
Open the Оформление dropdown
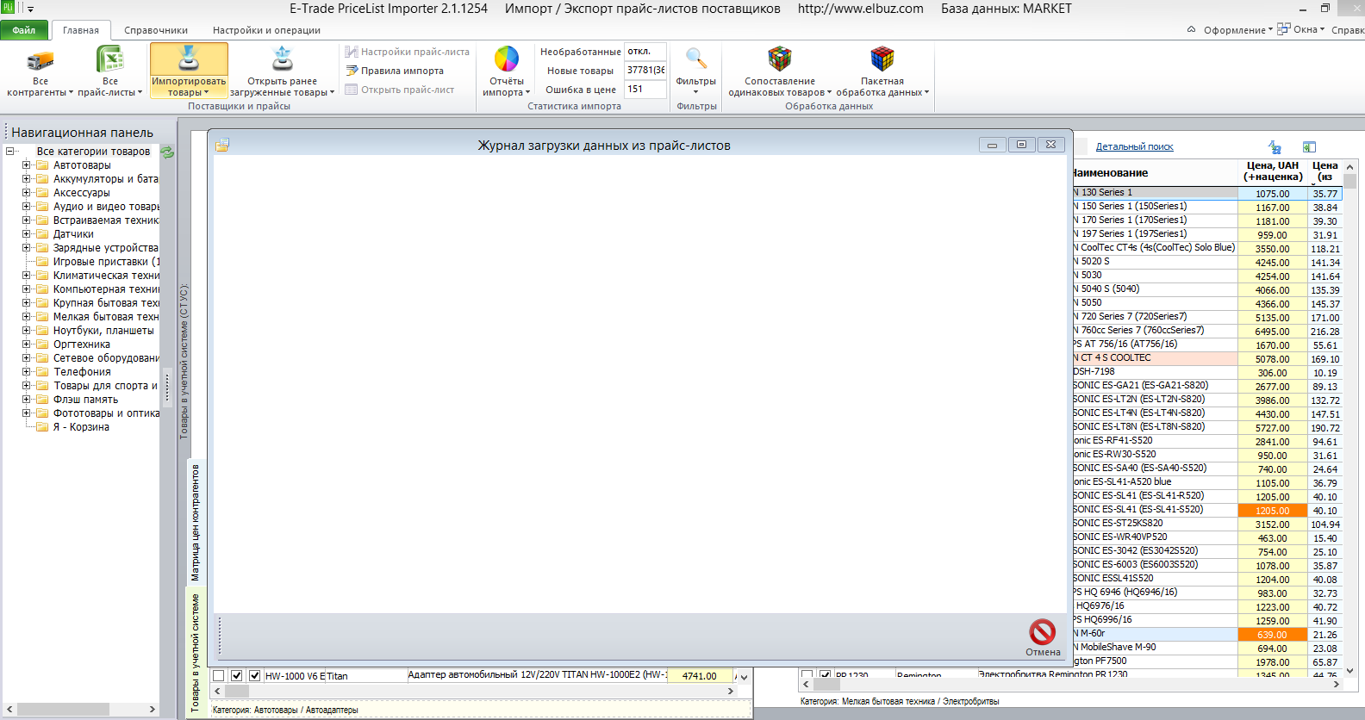click(1238, 30)
